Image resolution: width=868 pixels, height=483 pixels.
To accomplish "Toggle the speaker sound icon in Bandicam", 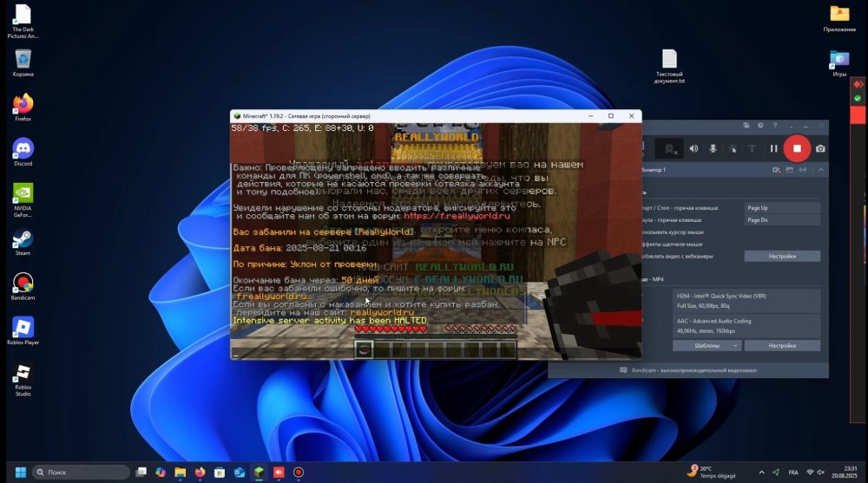I will 694,148.
